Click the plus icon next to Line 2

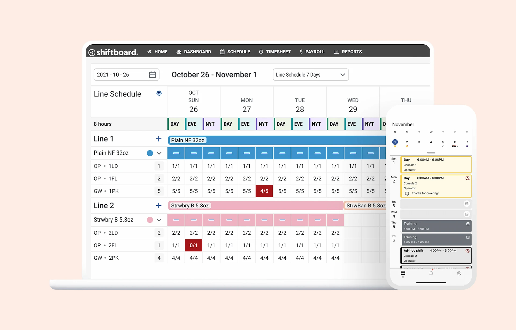pyautogui.click(x=159, y=205)
